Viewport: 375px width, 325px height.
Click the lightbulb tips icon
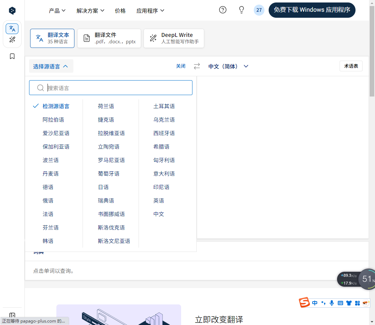(241, 10)
